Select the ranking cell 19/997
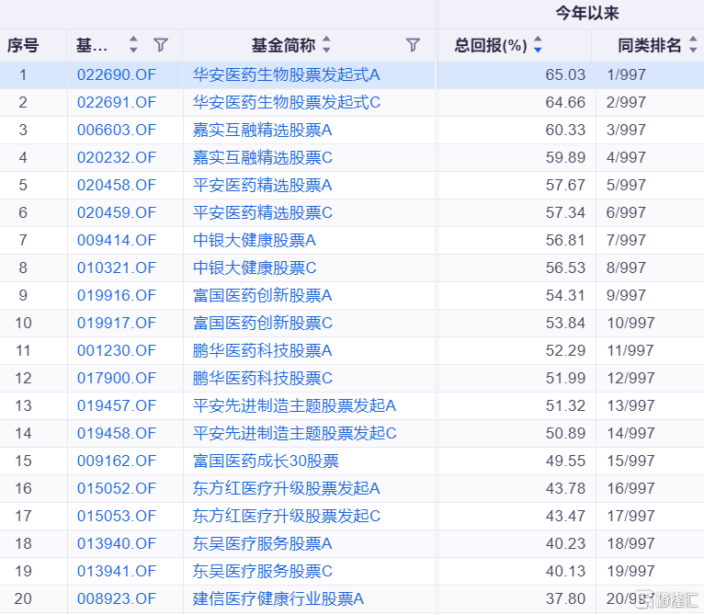This screenshot has width=704, height=615. 630,571
